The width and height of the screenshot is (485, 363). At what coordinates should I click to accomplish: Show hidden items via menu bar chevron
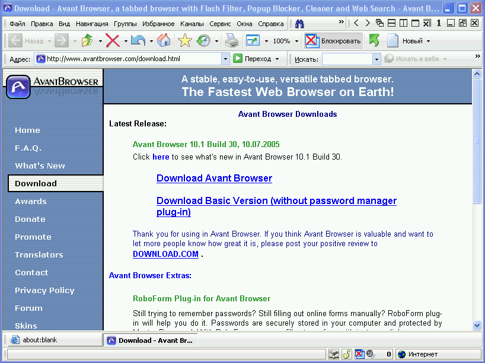click(341, 22)
